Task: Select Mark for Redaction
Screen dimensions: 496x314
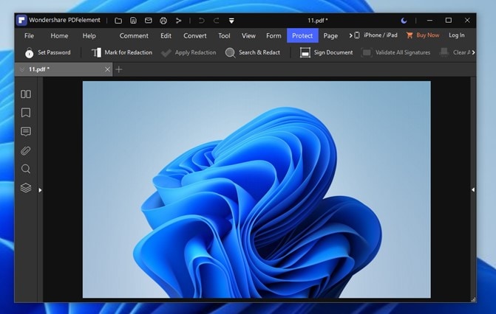Action: coord(122,52)
